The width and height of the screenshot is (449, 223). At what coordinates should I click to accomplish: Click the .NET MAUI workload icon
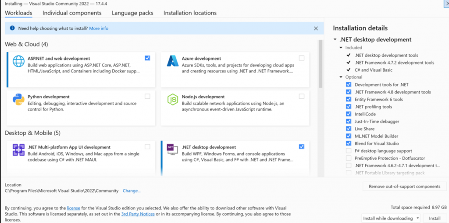(18, 150)
